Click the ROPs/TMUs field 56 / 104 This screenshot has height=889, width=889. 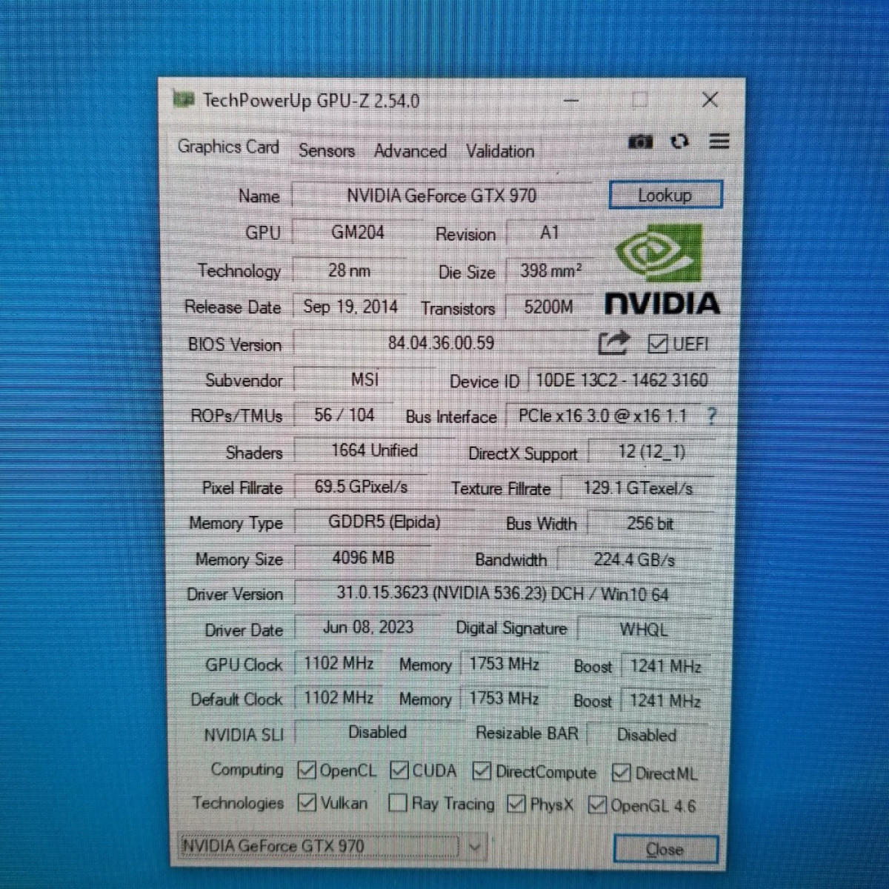tap(344, 415)
